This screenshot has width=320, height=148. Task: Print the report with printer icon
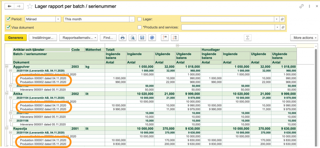click(122, 38)
